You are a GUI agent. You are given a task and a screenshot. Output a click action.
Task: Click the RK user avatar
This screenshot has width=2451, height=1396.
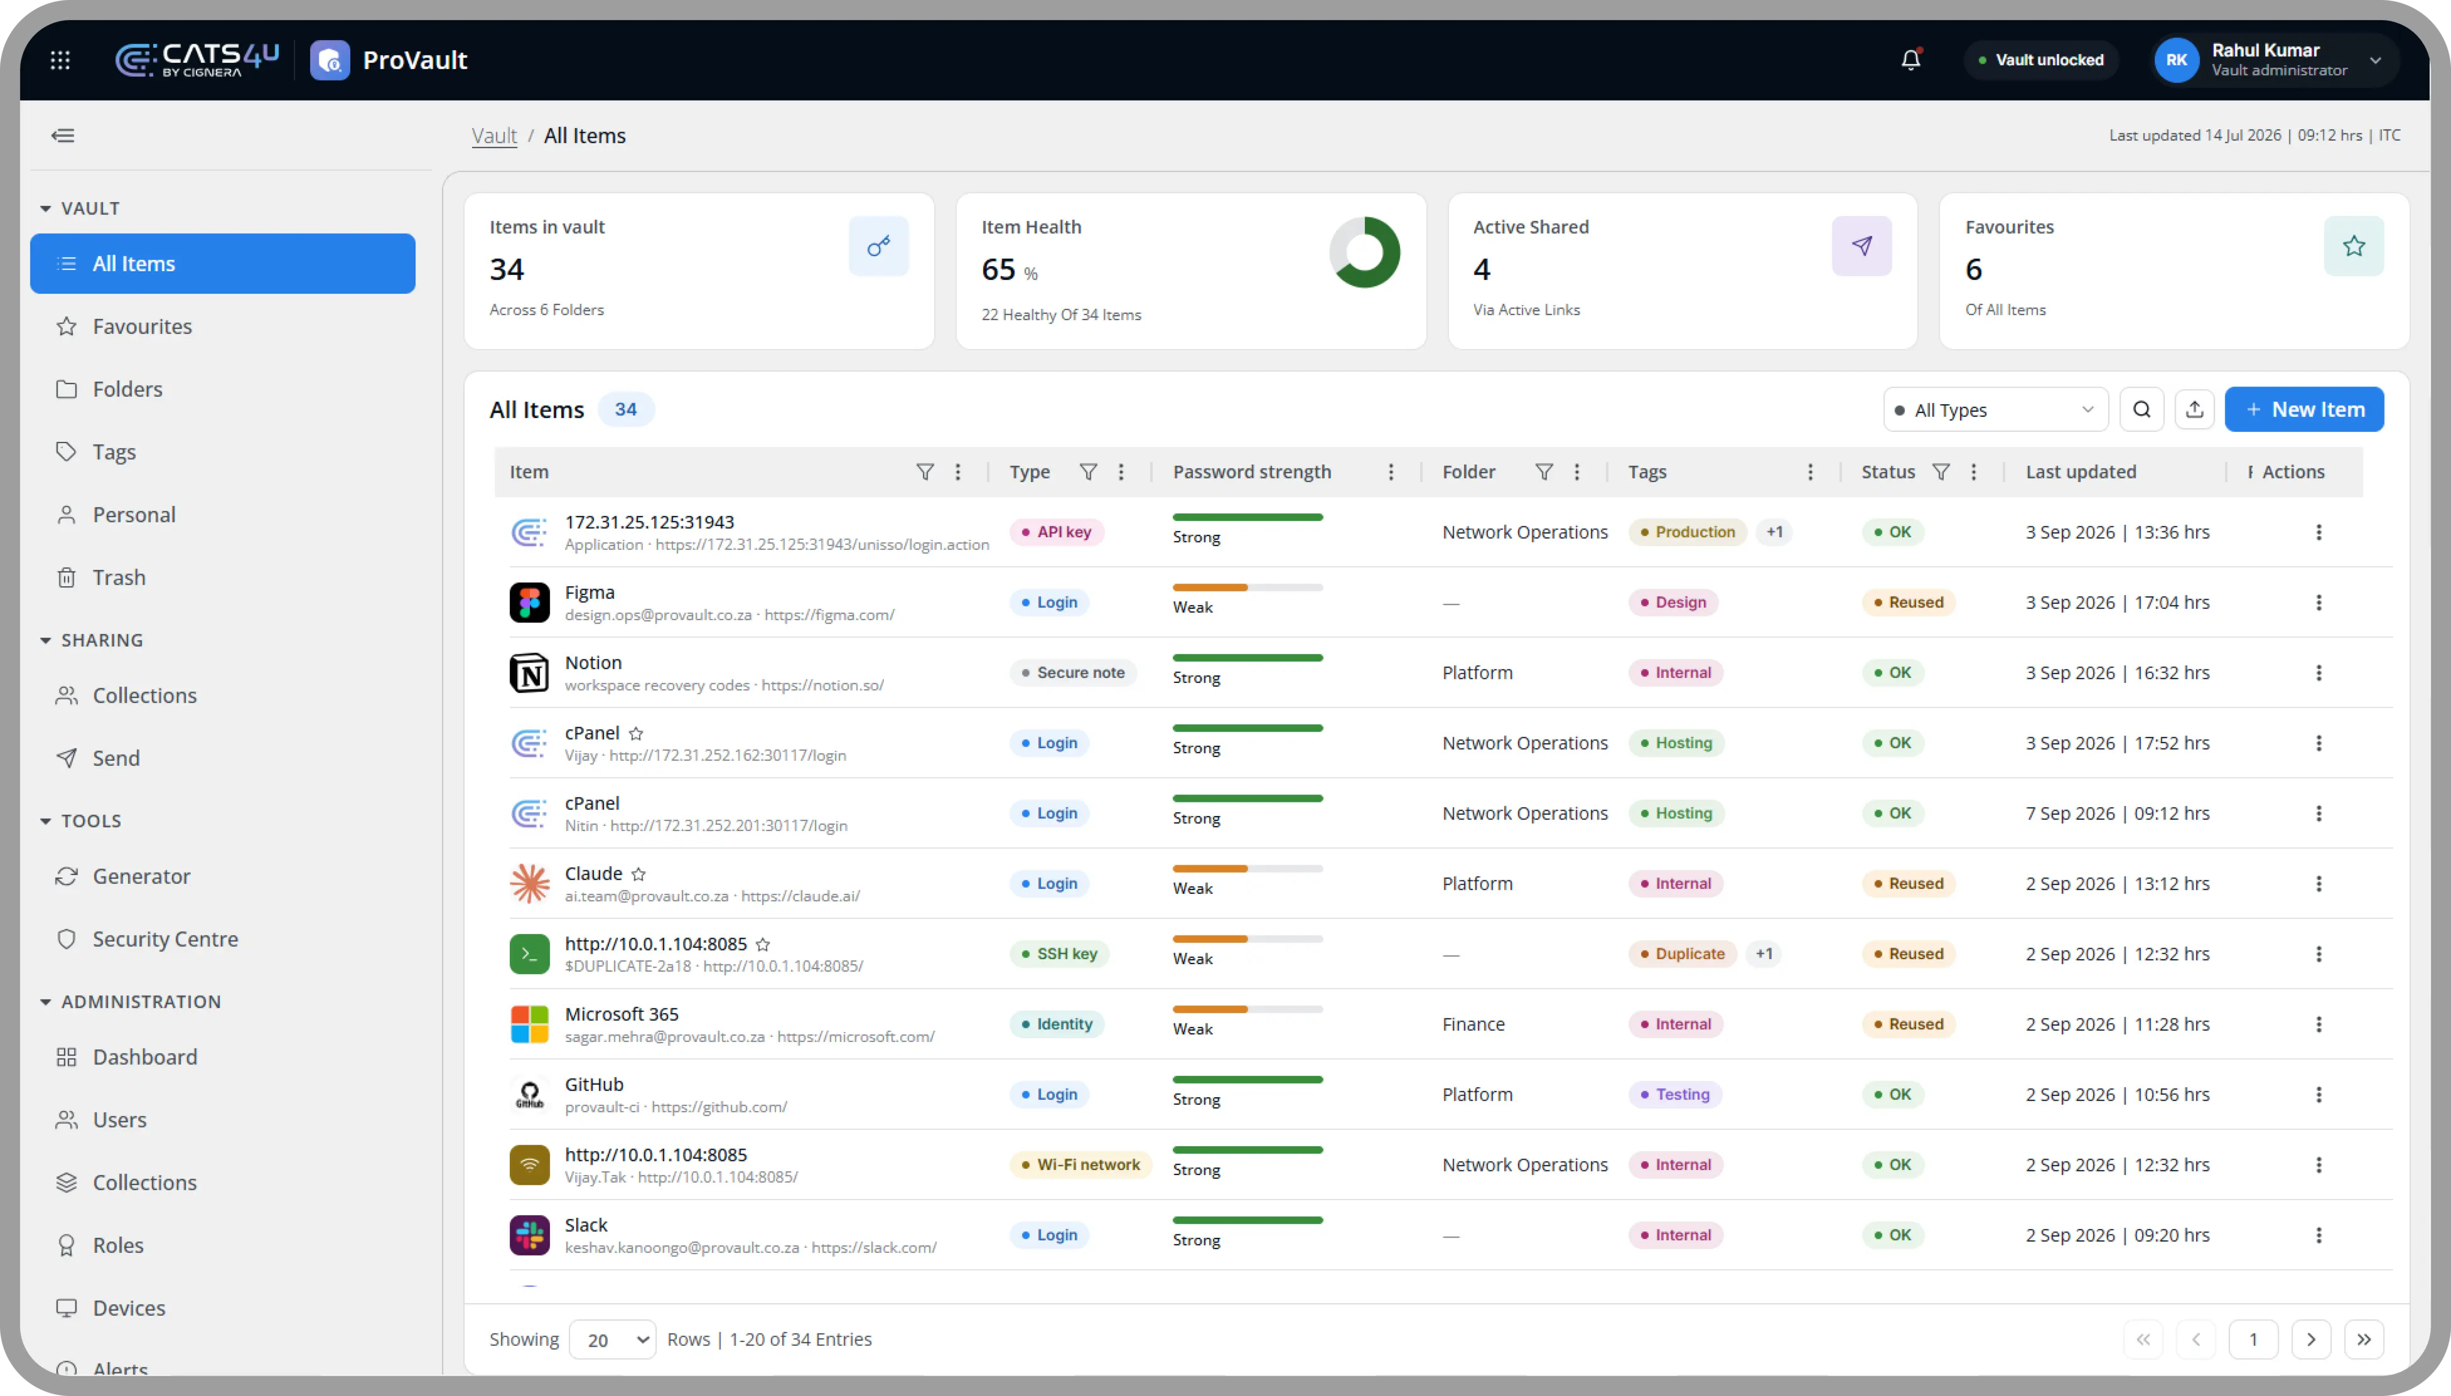[x=2176, y=60]
